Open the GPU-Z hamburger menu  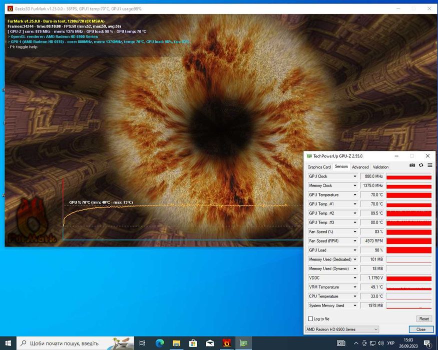(430, 165)
